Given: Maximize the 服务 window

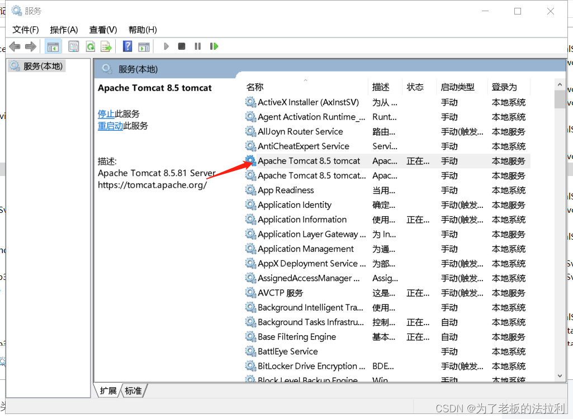Looking at the screenshot, I should (x=518, y=11).
